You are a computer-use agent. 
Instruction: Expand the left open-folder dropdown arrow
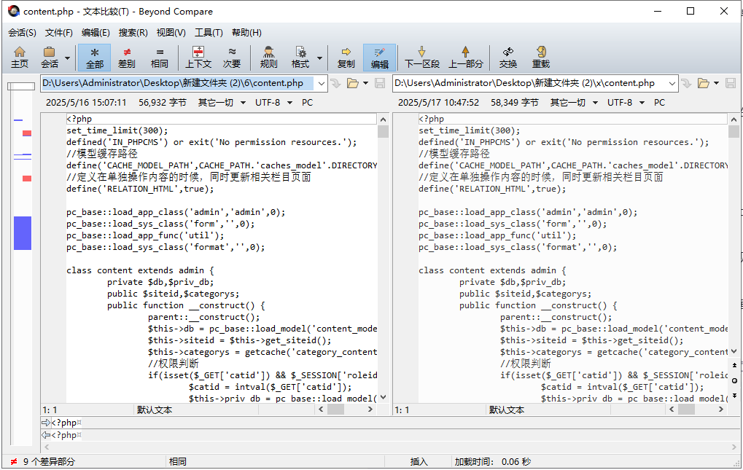[365, 83]
